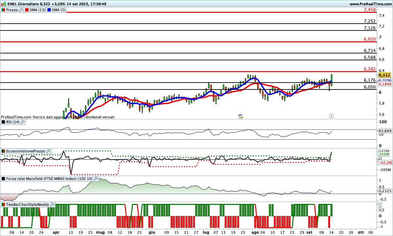This screenshot has width=393, height=236.
Task: Open RSI (14) indicator settings wrench
Action: [x=23, y=122]
